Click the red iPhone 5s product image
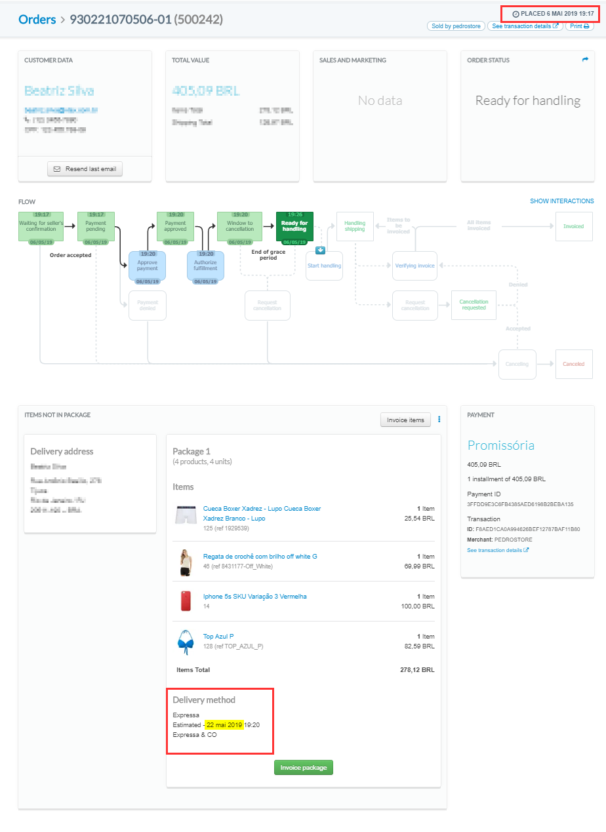This screenshot has height=832, width=606. coord(186,601)
